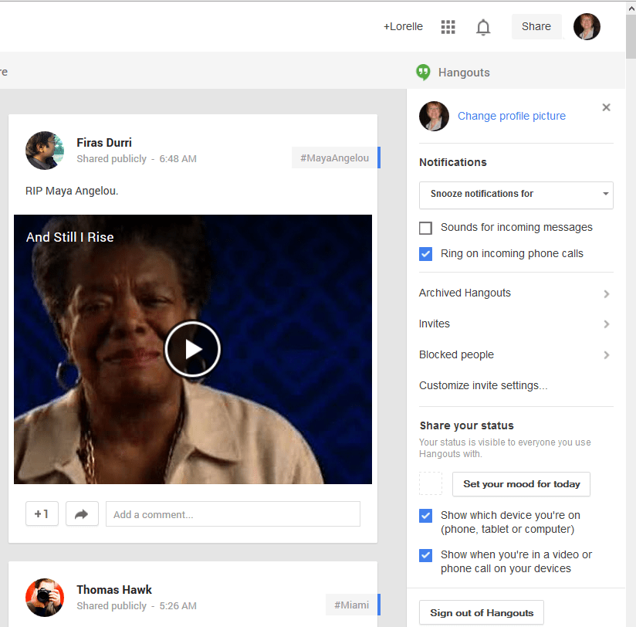Click Thomas Hawk's camera avatar
The height and width of the screenshot is (627, 636).
45,597
